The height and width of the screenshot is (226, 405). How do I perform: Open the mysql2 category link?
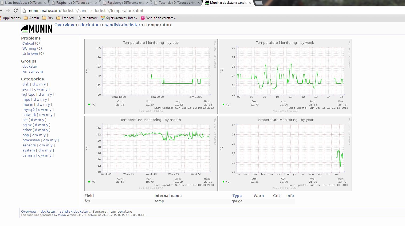[28, 110]
